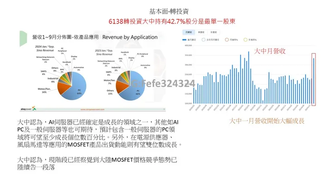Viewport: 335px width, 188px height.
Task: Enable the 去年同月營收 legend circle
Action: [x=203, y=40]
